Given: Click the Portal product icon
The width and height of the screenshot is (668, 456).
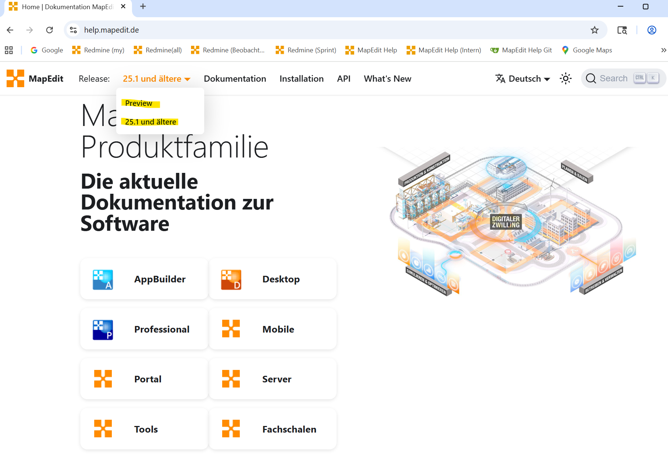Looking at the screenshot, I should (x=103, y=379).
